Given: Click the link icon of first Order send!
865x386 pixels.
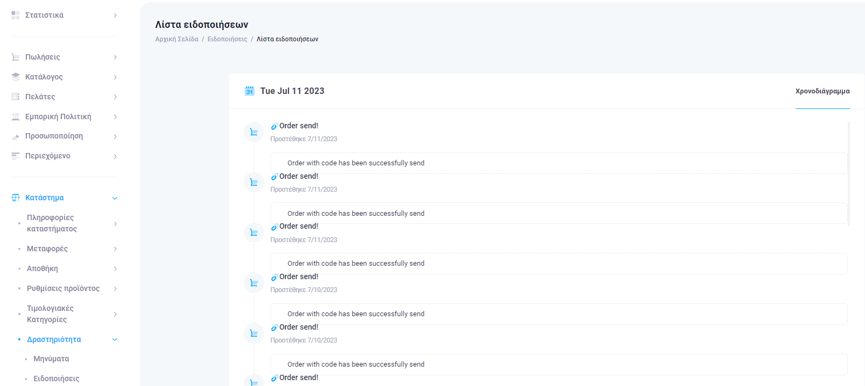Looking at the screenshot, I should (x=274, y=126).
